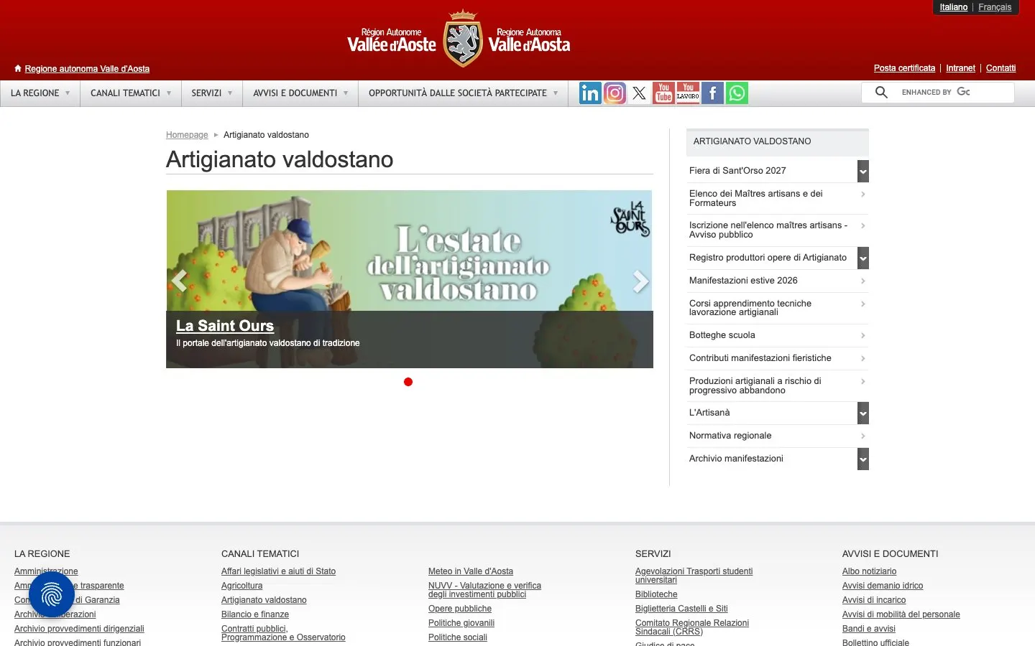The width and height of the screenshot is (1035, 646).
Task: Open the WhatsApp channel icon
Action: [737, 93]
